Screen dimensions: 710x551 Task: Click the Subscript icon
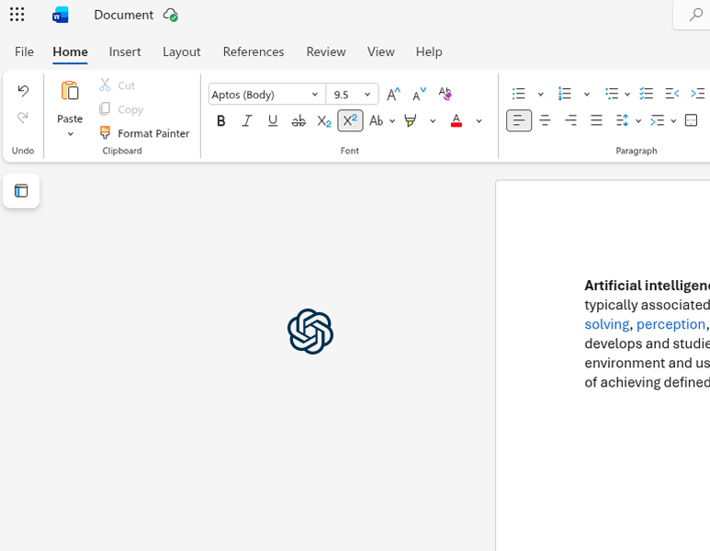(x=323, y=121)
